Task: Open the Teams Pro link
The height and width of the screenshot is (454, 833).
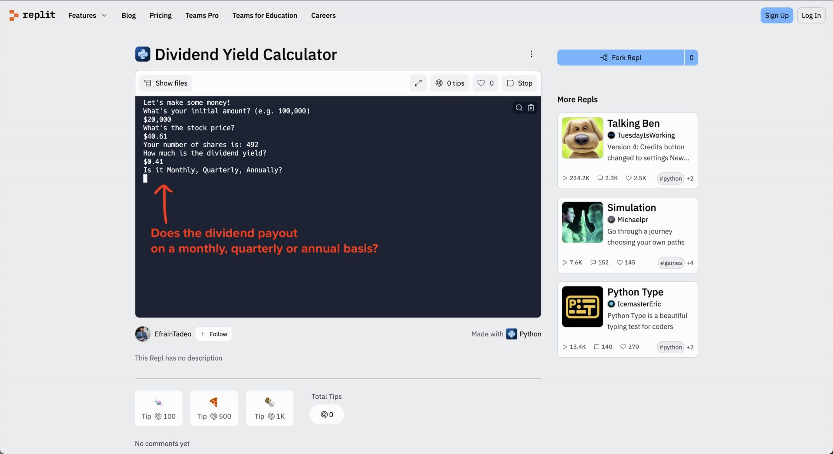Action: click(x=202, y=15)
